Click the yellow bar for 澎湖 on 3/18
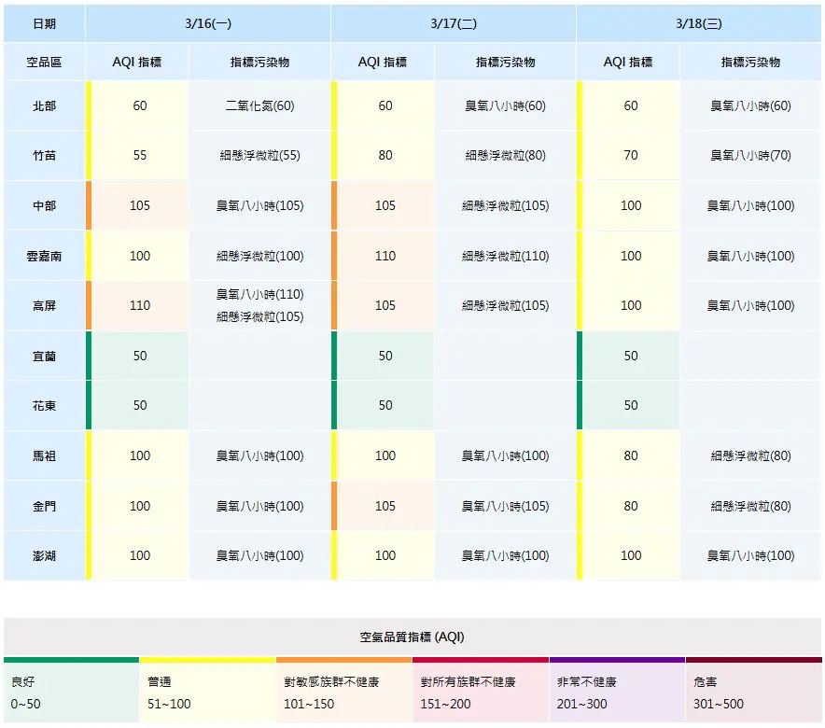This screenshot has height=728, width=825. pyautogui.click(x=580, y=556)
